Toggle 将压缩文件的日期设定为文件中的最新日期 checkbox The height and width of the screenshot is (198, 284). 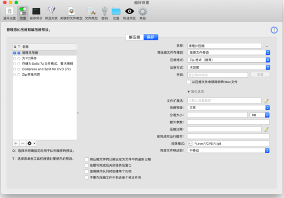point(87,159)
